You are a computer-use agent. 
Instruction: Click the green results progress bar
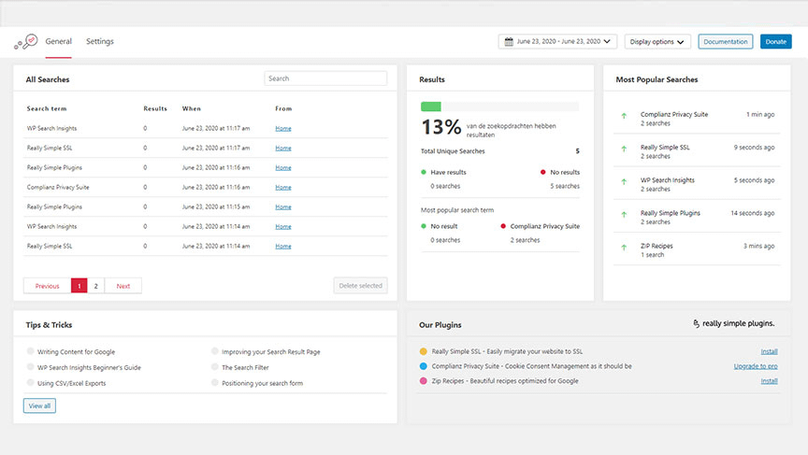[431, 107]
